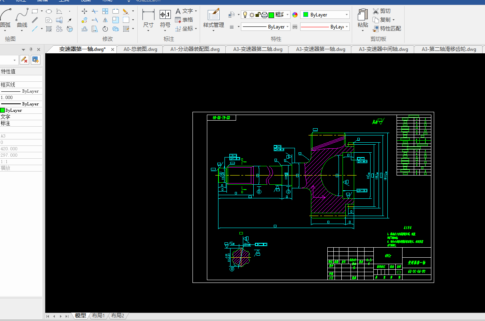Image resolution: width=485 pixels, height=321 pixels.
Task: Close the properties panel
Action: [38, 49]
